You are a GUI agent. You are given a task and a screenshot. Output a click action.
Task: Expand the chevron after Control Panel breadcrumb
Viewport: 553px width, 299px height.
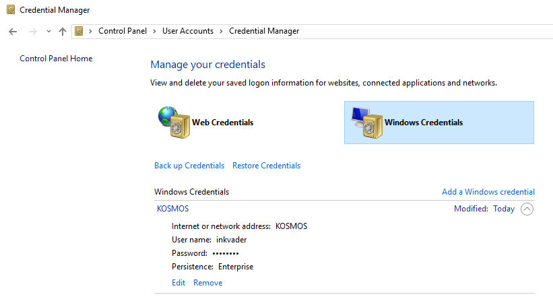pos(154,31)
